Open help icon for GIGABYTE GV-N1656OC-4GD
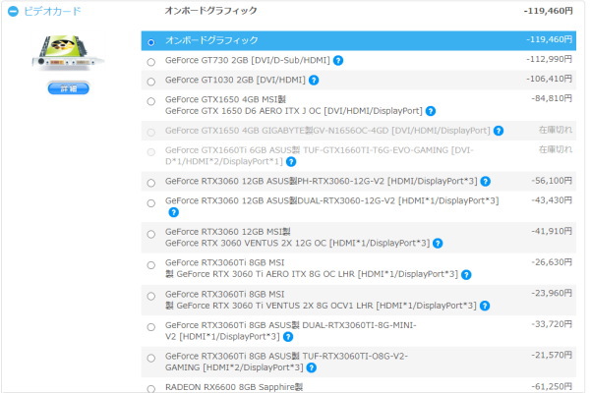This screenshot has height=393, width=590. coord(499,131)
